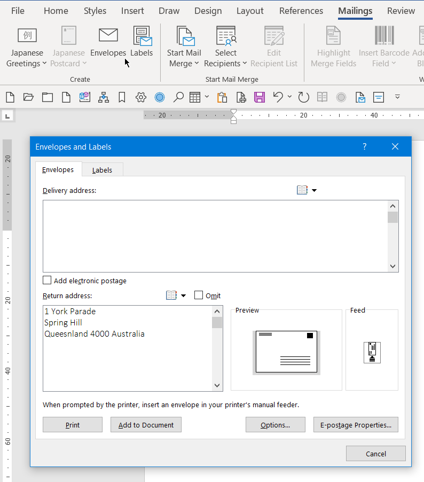Close the Envelopes and Labels dialog
This screenshot has width=424, height=482.
point(395,146)
